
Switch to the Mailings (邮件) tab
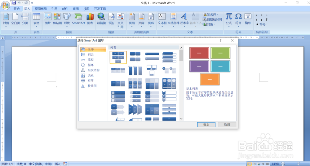click(65, 9)
